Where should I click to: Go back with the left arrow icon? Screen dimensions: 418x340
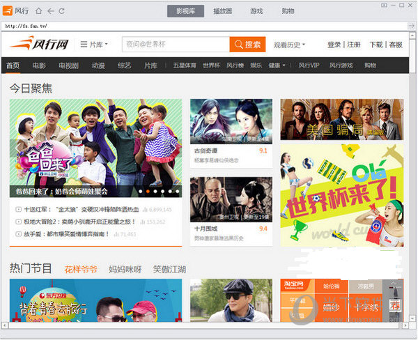click(x=50, y=11)
